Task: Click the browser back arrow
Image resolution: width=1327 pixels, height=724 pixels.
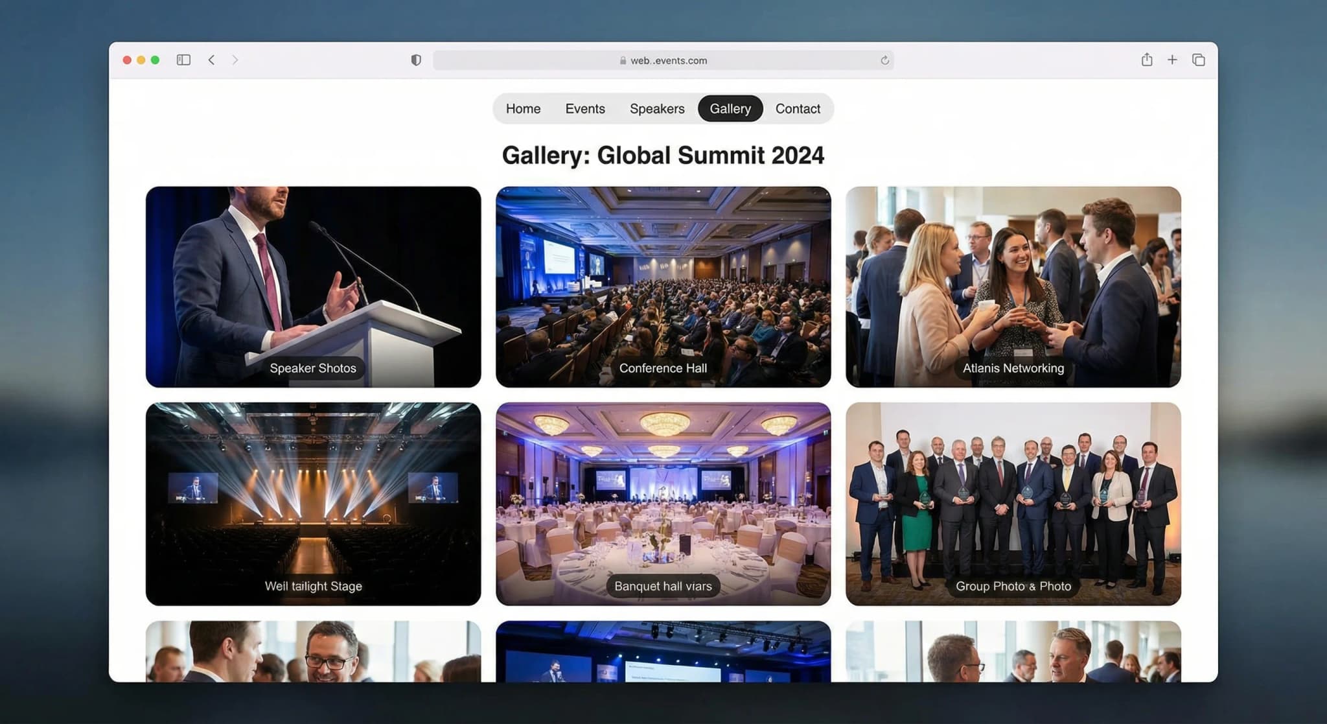Action: tap(211, 60)
